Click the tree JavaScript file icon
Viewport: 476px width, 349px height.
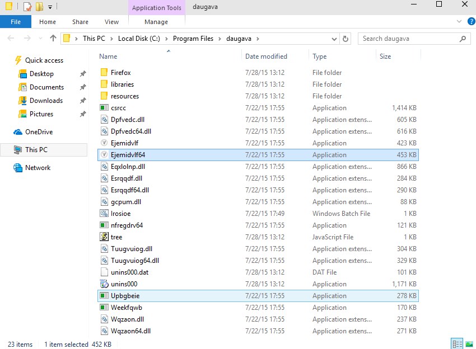click(x=104, y=237)
